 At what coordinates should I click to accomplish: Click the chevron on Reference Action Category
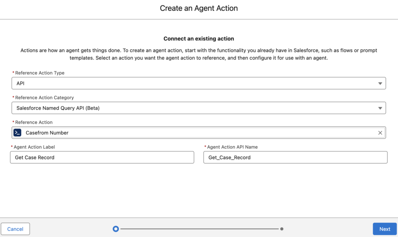[x=380, y=108]
